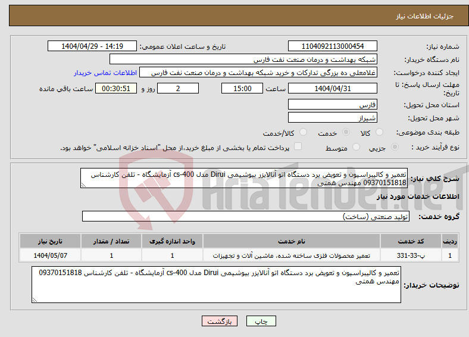This screenshot has width=469, height=337.
Task: Click the delivery province field فارس
Action: 333,104
